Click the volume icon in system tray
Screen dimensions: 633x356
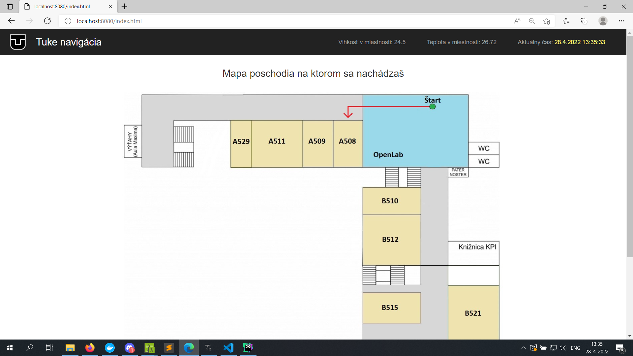pyautogui.click(x=562, y=348)
